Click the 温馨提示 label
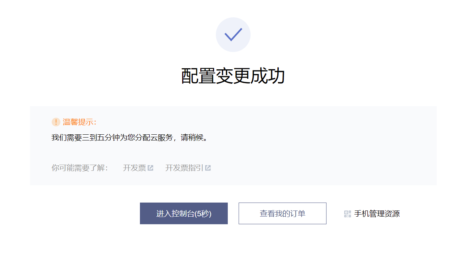461x256 pixels. pyautogui.click(x=80, y=122)
